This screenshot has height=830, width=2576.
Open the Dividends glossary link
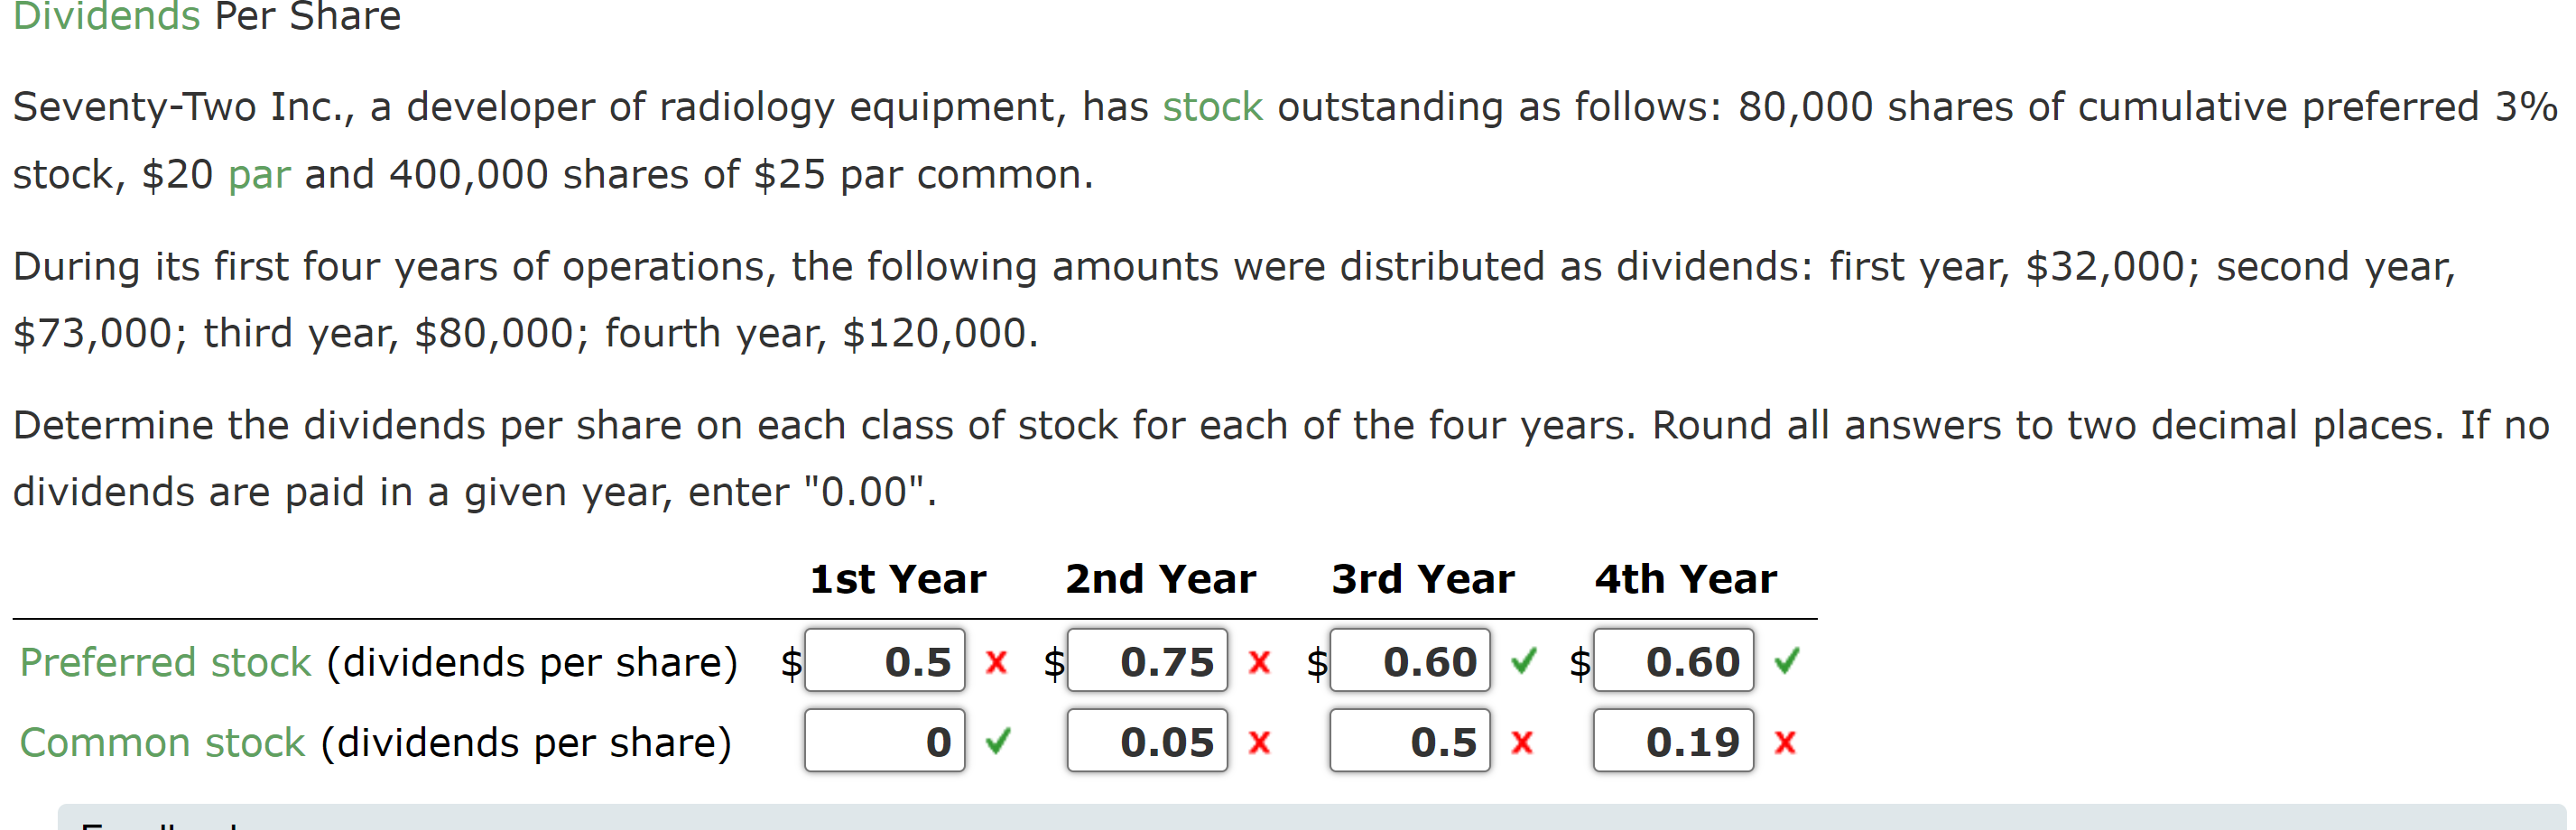click(x=105, y=16)
